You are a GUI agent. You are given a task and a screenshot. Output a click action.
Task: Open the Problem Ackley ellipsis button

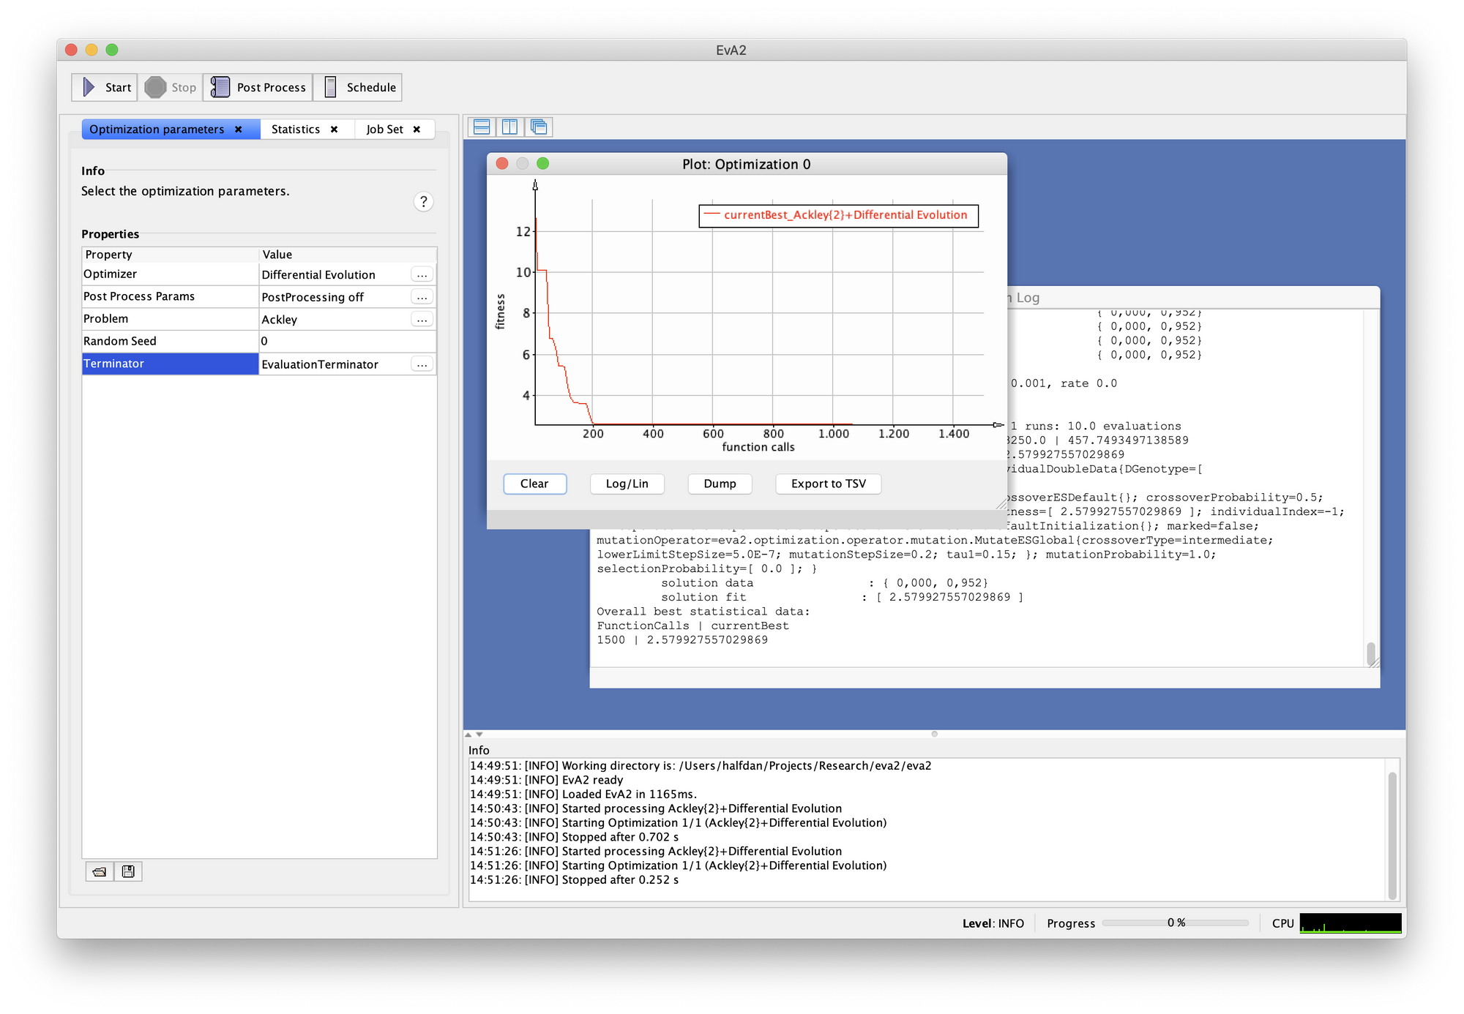click(422, 320)
